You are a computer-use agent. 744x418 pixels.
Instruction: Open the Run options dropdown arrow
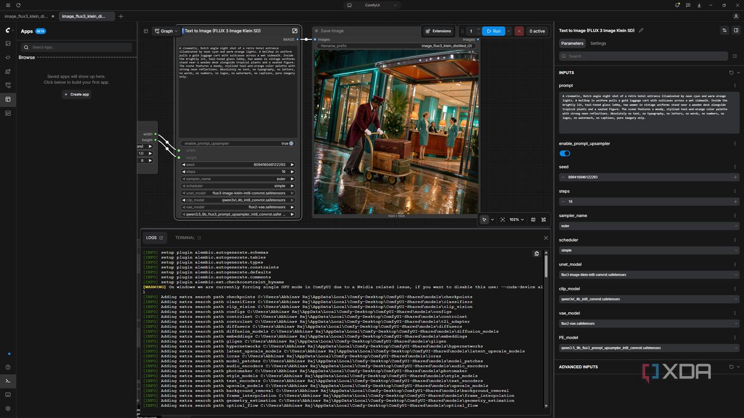[509, 31]
